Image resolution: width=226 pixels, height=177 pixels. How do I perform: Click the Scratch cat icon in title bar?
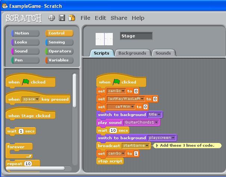[5, 6]
